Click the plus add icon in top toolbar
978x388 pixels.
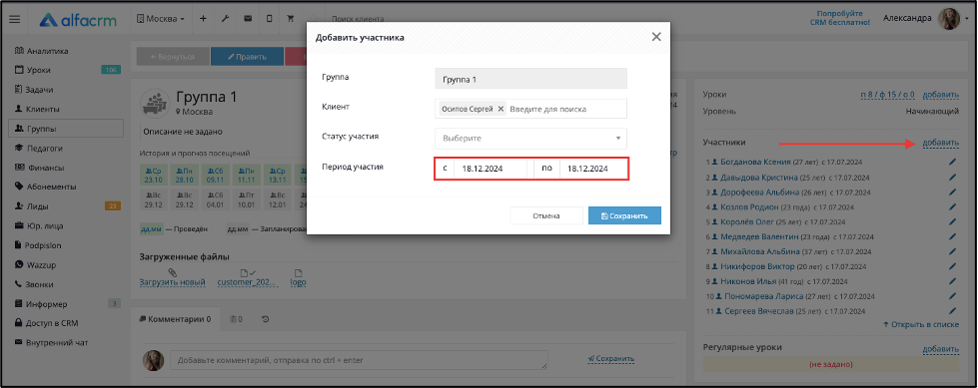(x=203, y=19)
